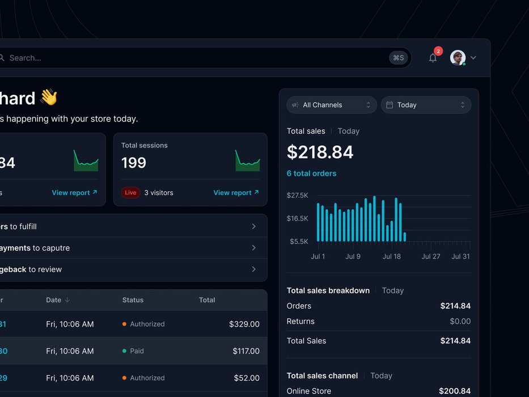
Task: Open the chargeback to review row
Action: [253, 269]
